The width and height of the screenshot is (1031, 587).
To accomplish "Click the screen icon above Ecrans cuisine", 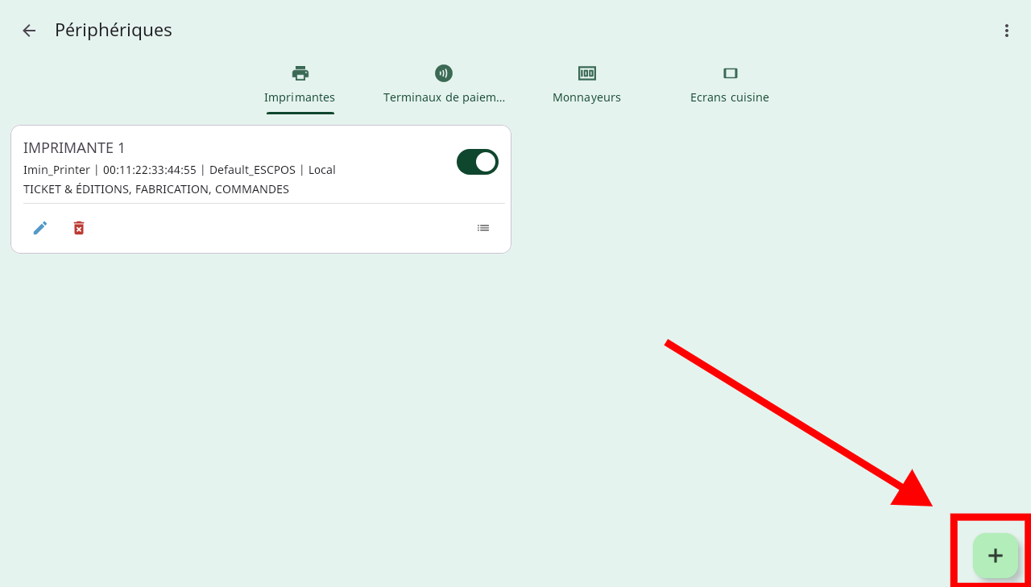I will (730, 73).
